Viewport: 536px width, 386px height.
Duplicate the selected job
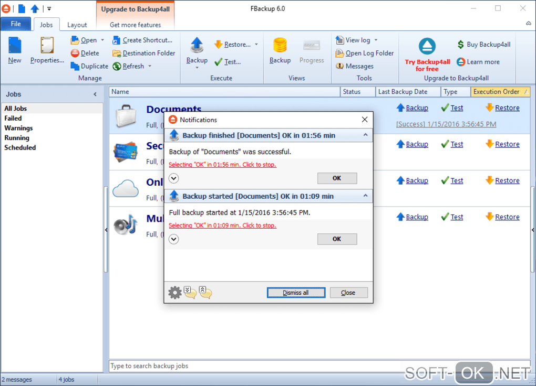[x=89, y=66]
